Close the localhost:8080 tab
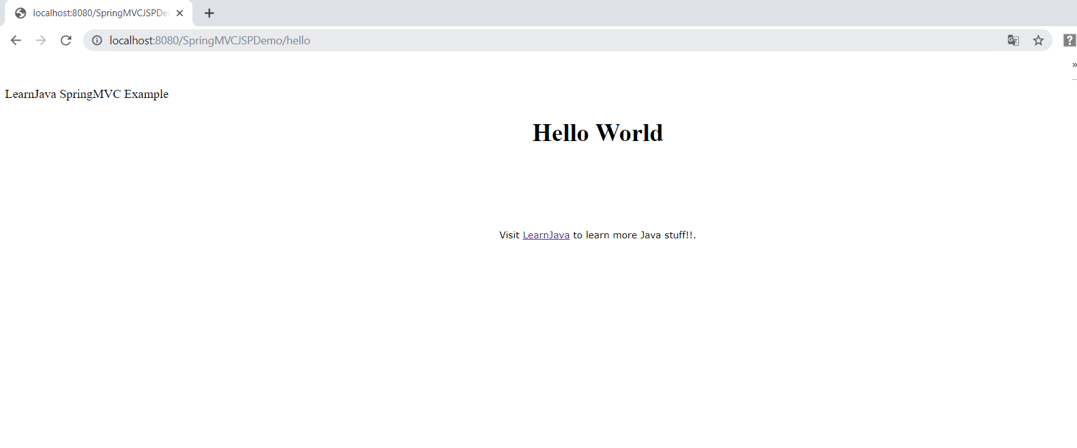 tap(180, 13)
